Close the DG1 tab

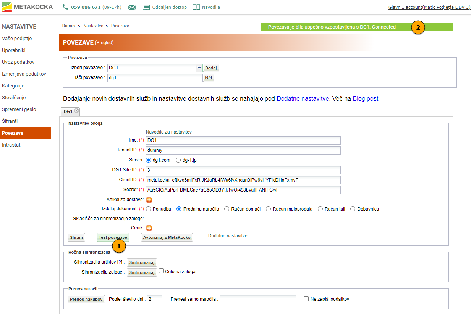76,111
